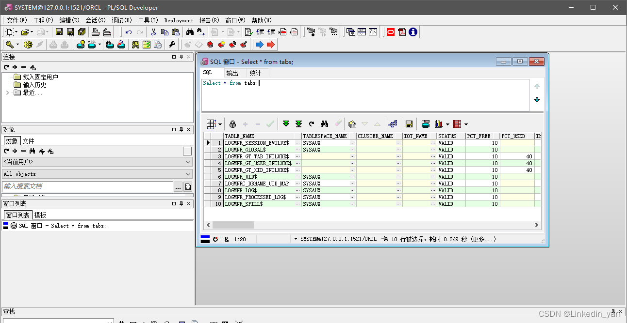Click the Save icon in result grid toolbar
Screen dimensions: 627x323
point(409,124)
